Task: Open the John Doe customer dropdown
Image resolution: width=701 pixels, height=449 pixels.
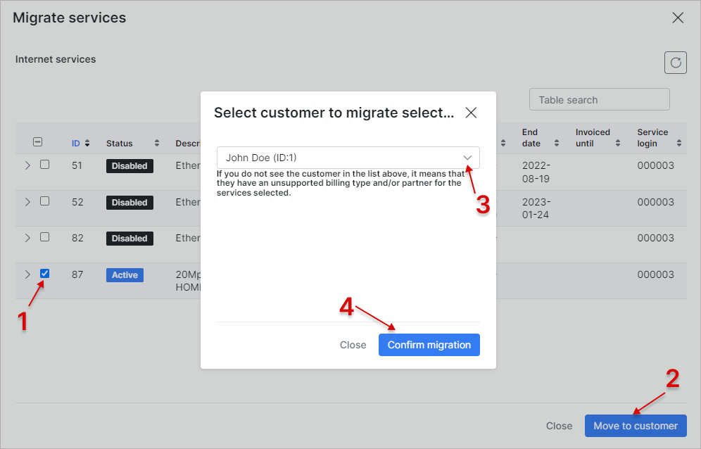Action: [348, 158]
